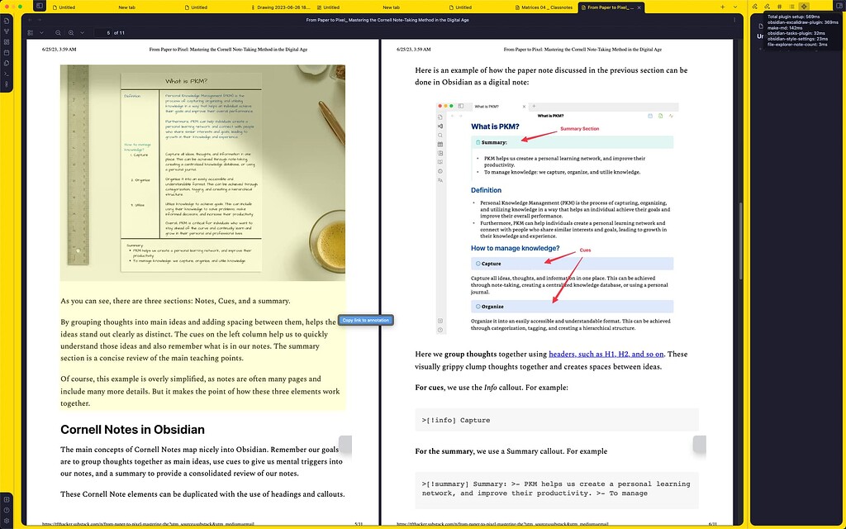Screen dimensions: 846x529
Task: Open the graph view icon in the left ribbon
Action: [8, 31]
